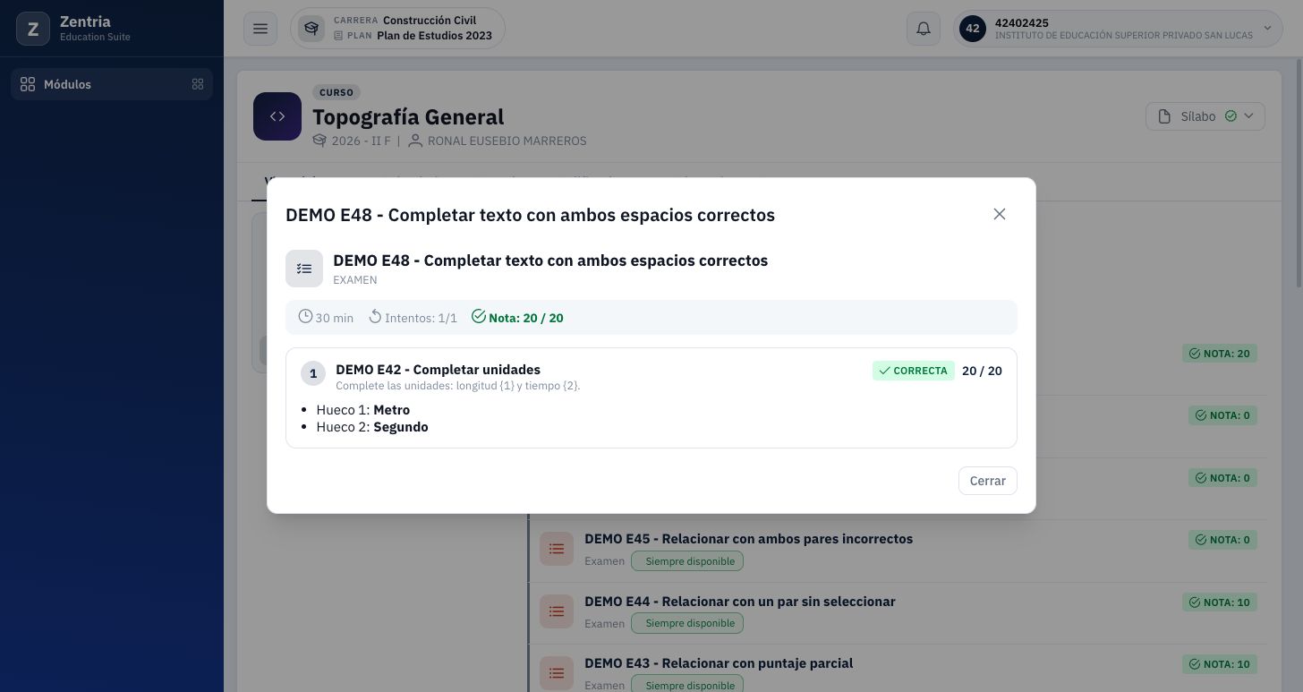Image resolution: width=1303 pixels, height=692 pixels.
Task: Click the Zentria Z logo
Action: 33,29
